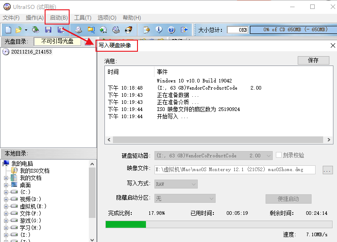Viewport: 337px width, 242px height.
Task: Maximize the UltraISO window
Action: (312, 7)
